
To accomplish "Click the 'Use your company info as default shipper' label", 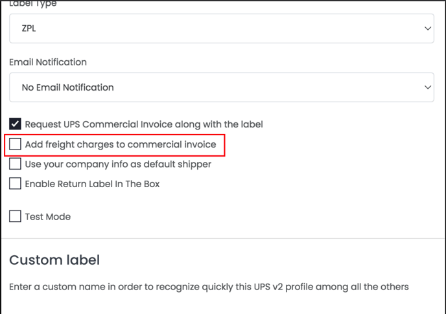I will pyautogui.click(x=118, y=164).
